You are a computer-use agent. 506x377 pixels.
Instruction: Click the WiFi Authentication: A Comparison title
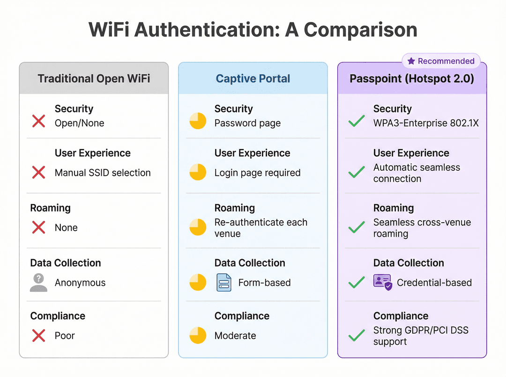(x=253, y=29)
